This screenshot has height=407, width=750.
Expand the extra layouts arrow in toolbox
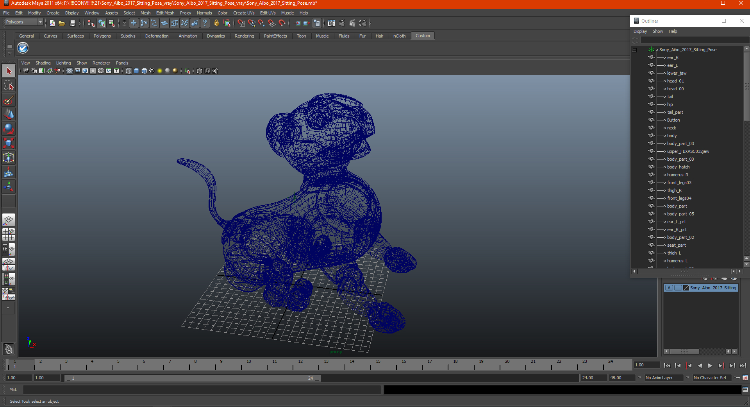[x=8, y=308]
